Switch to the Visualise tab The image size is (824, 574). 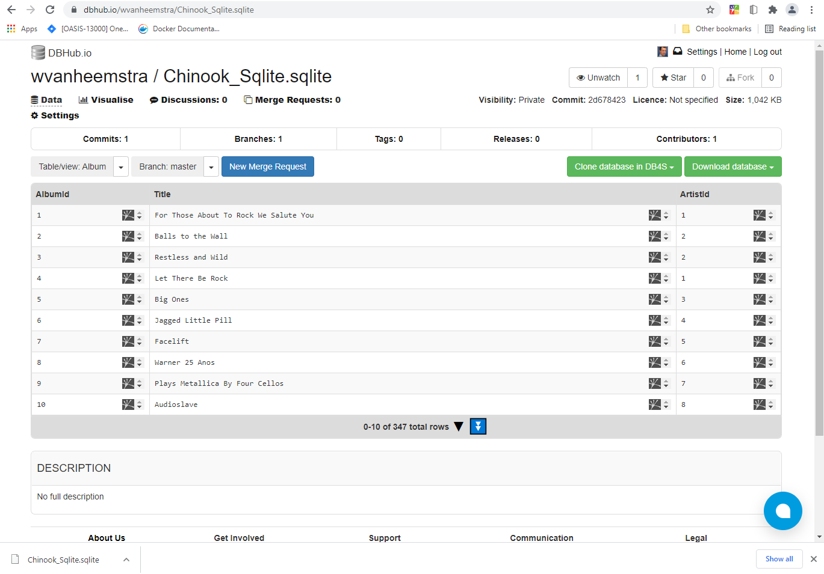pyautogui.click(x=106, y=100)
